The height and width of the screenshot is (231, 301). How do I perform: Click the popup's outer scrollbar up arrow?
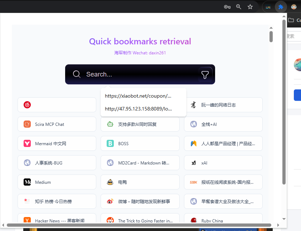pos(284,16)
